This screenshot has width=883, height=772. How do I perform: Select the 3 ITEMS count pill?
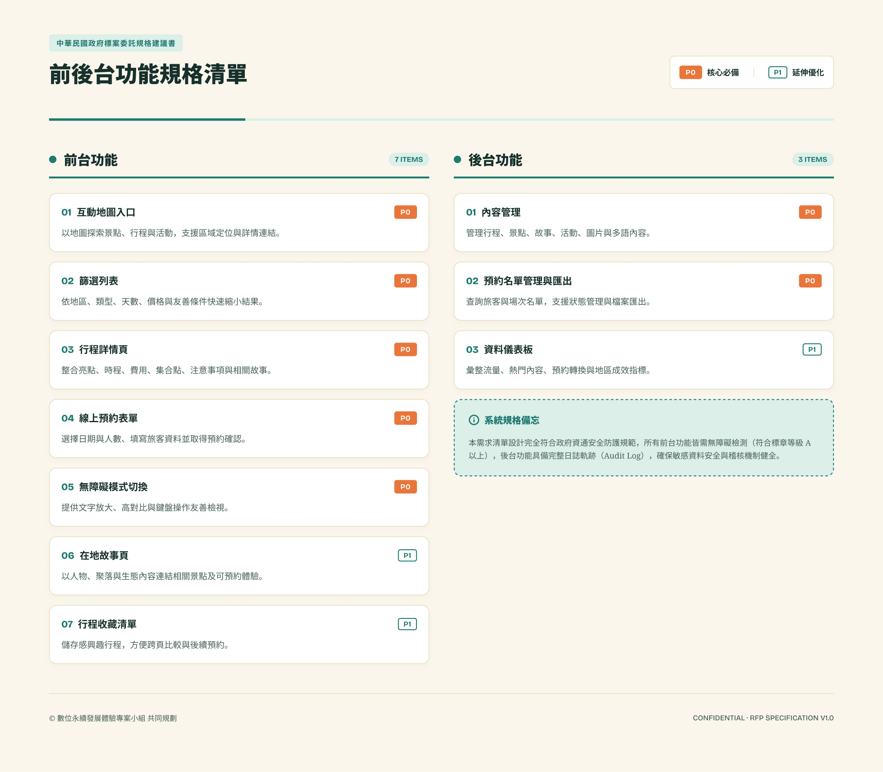pyautogui.click(x=812, y=159)
